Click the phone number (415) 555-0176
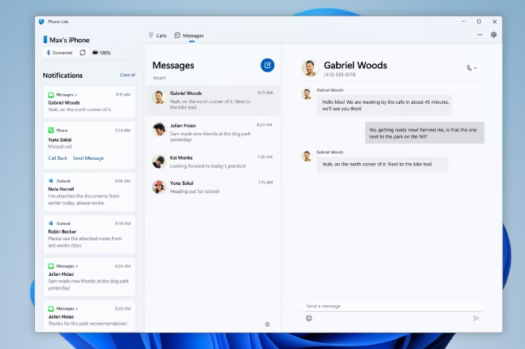The width and height of the screenshot is (525, 349). pyautogui.click(x=339, y=75)
